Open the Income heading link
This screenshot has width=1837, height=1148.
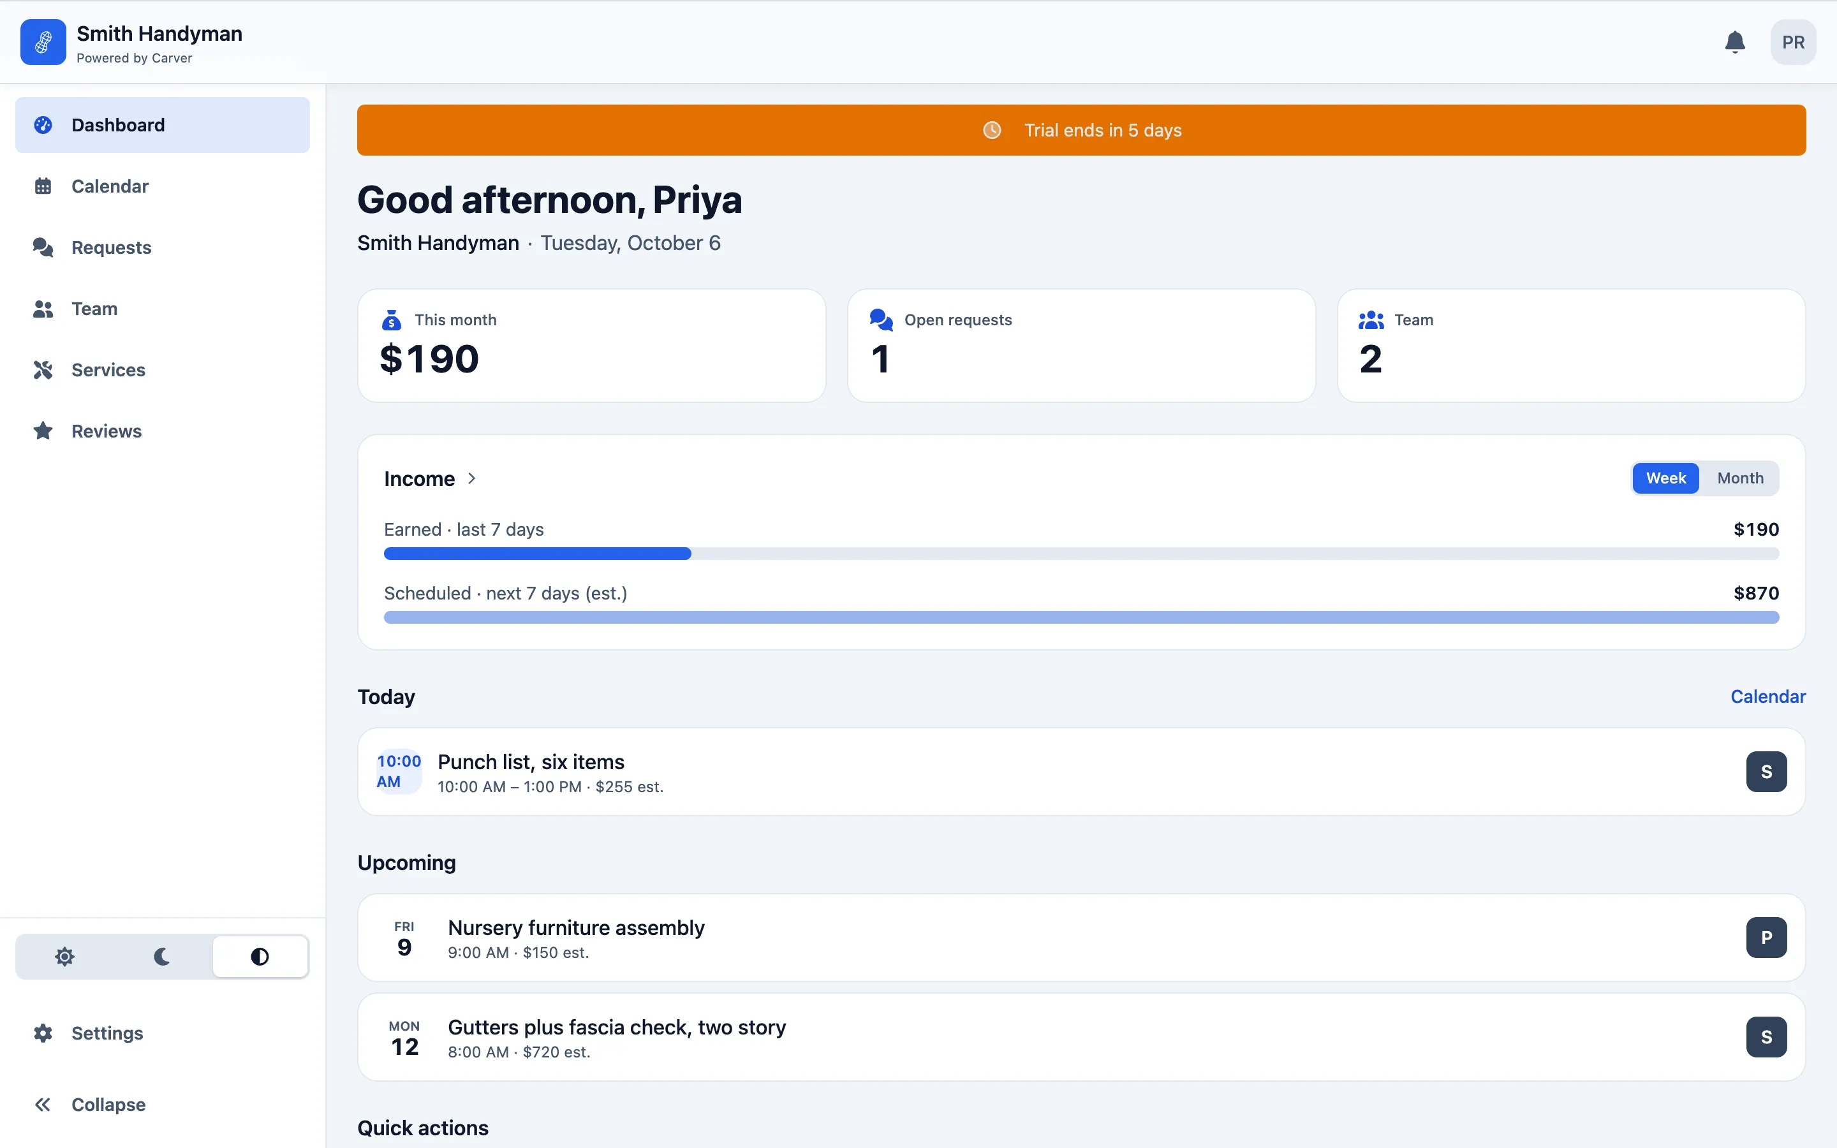419,478
